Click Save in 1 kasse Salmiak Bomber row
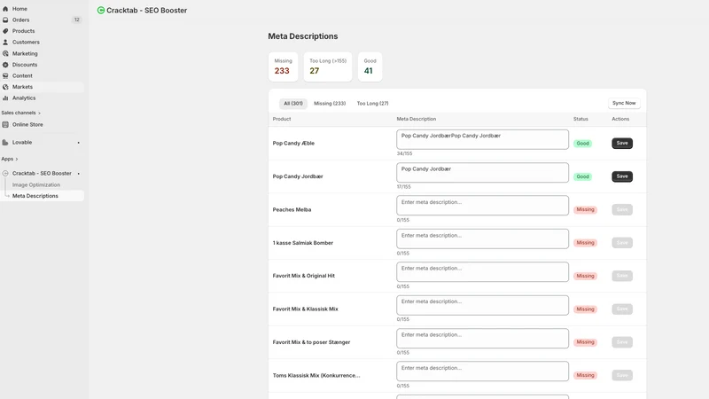This screenshot has height=399, width=709. (x=622, y=242)
